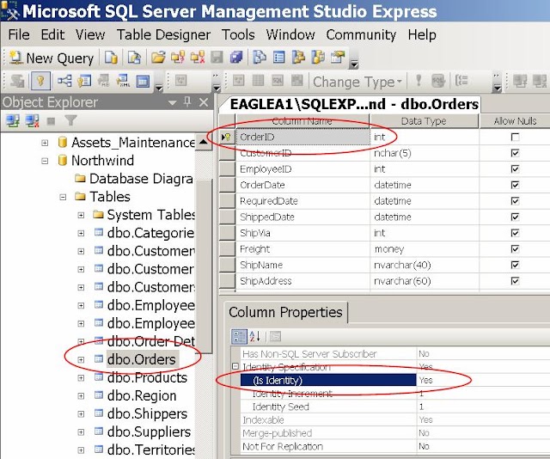This screenshot has height=459, width=550.
Task: Expand the dbo.Products table node
Action: (x=81, y=378)
